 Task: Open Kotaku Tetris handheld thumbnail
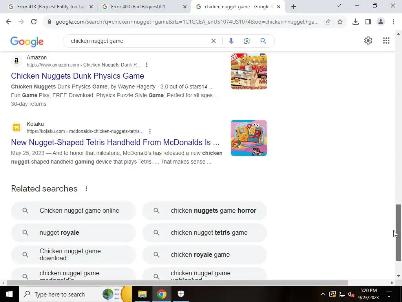pos(249,138)
